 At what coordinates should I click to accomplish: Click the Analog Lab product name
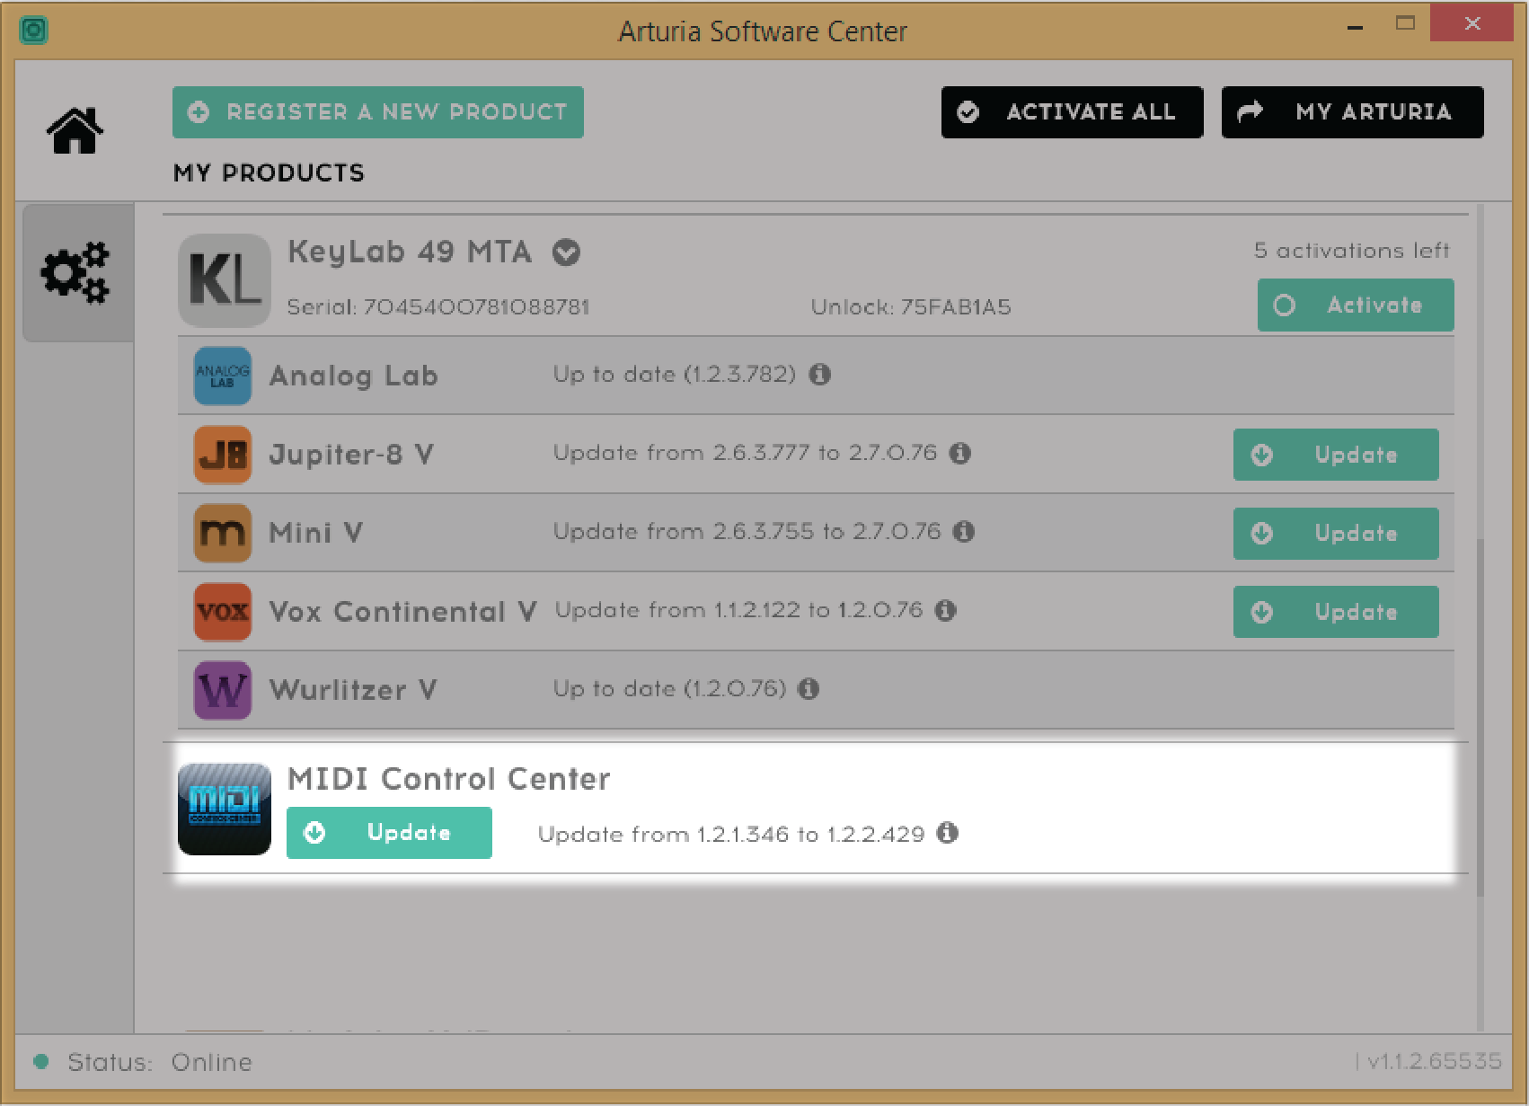(x=354, y=376)
